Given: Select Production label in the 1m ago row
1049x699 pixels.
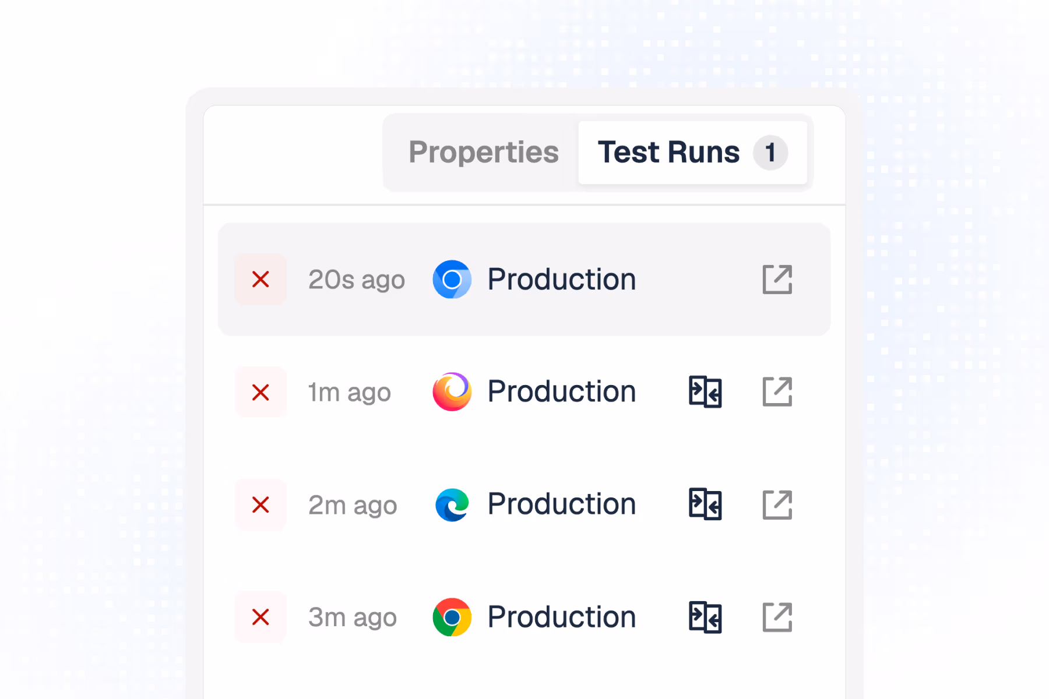Looking at the screenshot, I should (x=562, y=392).
